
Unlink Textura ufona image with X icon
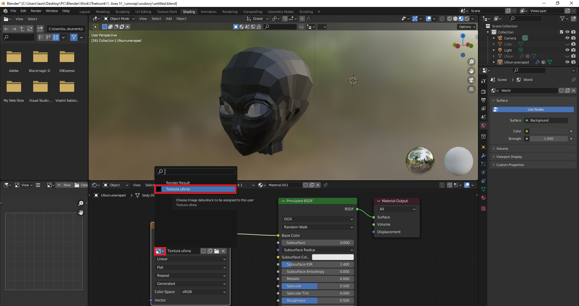(223, 251)
